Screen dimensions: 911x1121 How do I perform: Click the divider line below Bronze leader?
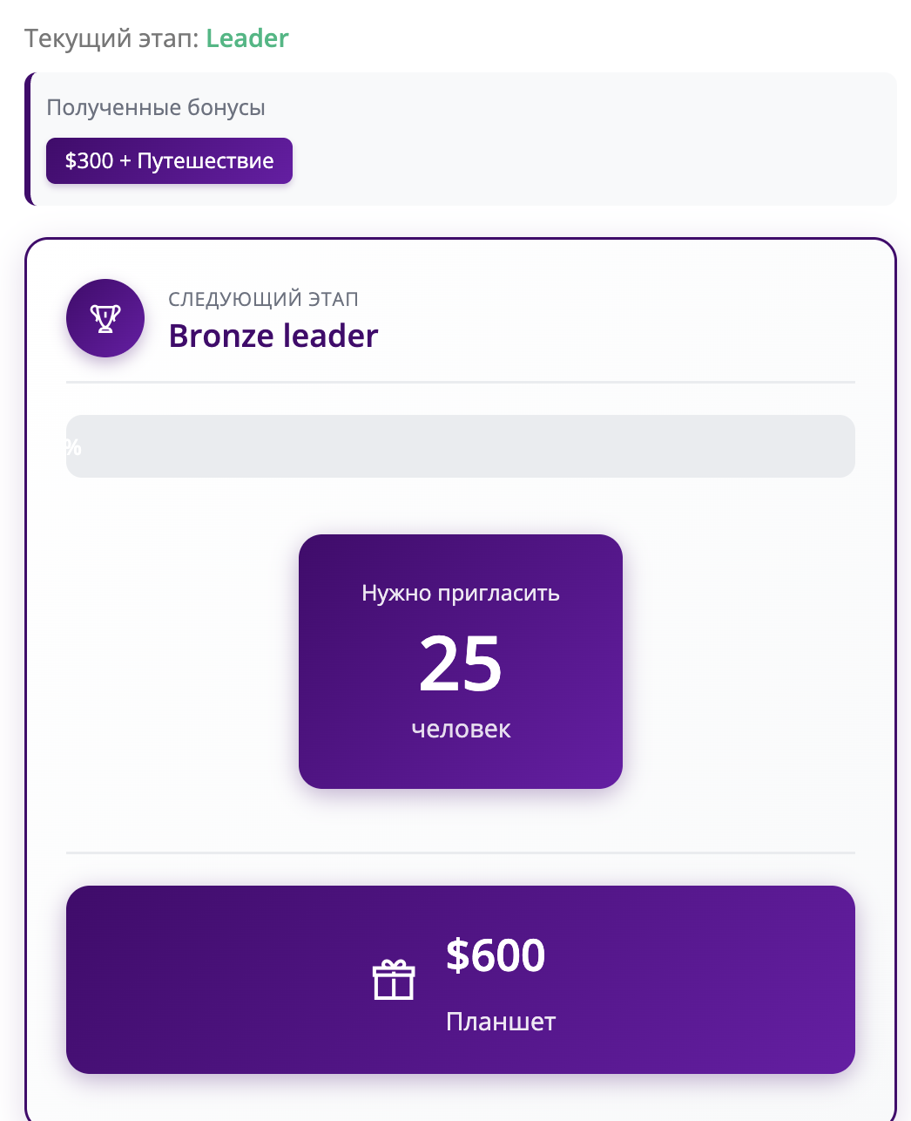pos(460,382)
